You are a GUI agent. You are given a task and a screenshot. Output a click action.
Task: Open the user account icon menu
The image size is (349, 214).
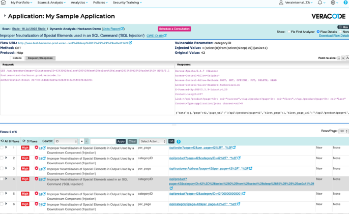click(281, 3)
